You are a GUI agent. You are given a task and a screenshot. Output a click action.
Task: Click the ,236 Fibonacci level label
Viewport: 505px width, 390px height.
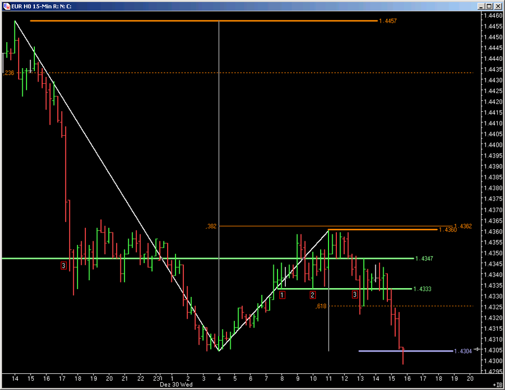click(x=9, y=73)
